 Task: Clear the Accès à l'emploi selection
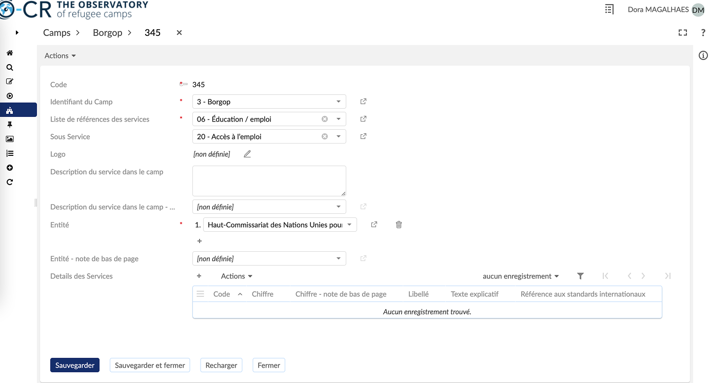(325, 136)
